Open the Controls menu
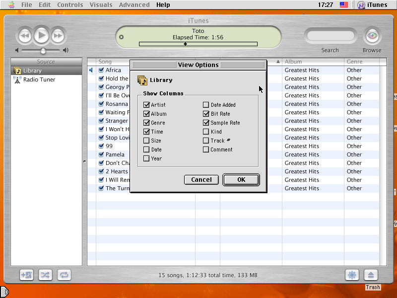The width and height of the screenshot is (397, 298). [x=70, y=4]
